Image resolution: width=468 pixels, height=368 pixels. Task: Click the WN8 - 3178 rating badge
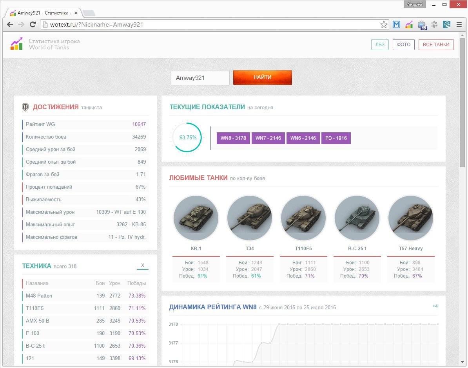[233, 138]
